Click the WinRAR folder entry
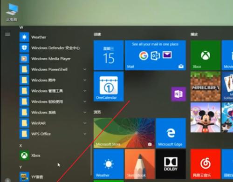This screenshot has height=182, width=233. tap(53, 123)
